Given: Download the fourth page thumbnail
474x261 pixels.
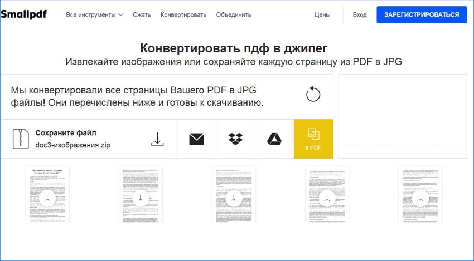Looking at the screenshot, I should pyautogui.click(x=327, y=198).
